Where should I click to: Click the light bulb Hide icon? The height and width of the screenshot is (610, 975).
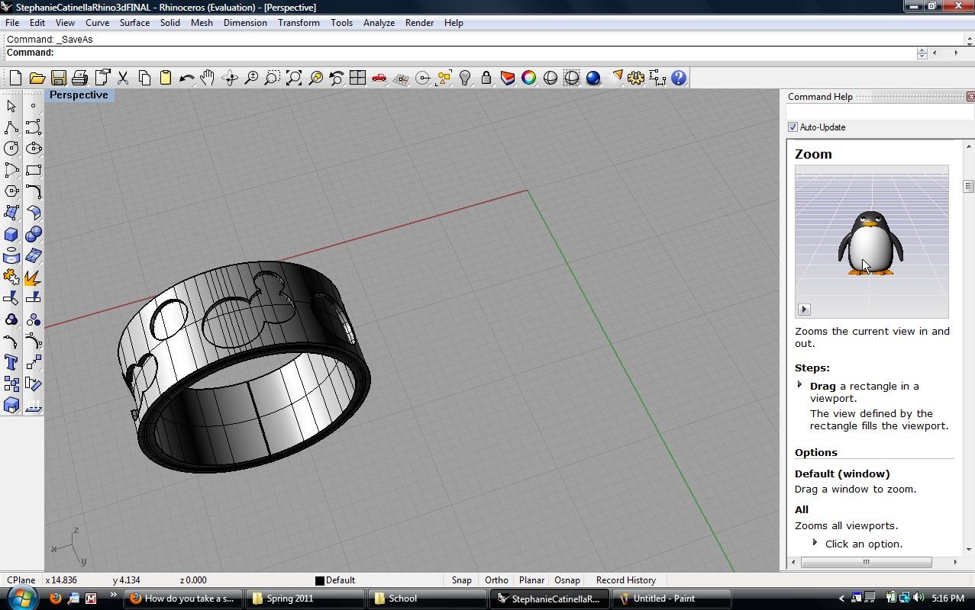464,78
